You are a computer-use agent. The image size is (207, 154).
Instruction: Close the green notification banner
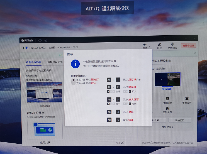pyautogui.click(x=194, y=53)
